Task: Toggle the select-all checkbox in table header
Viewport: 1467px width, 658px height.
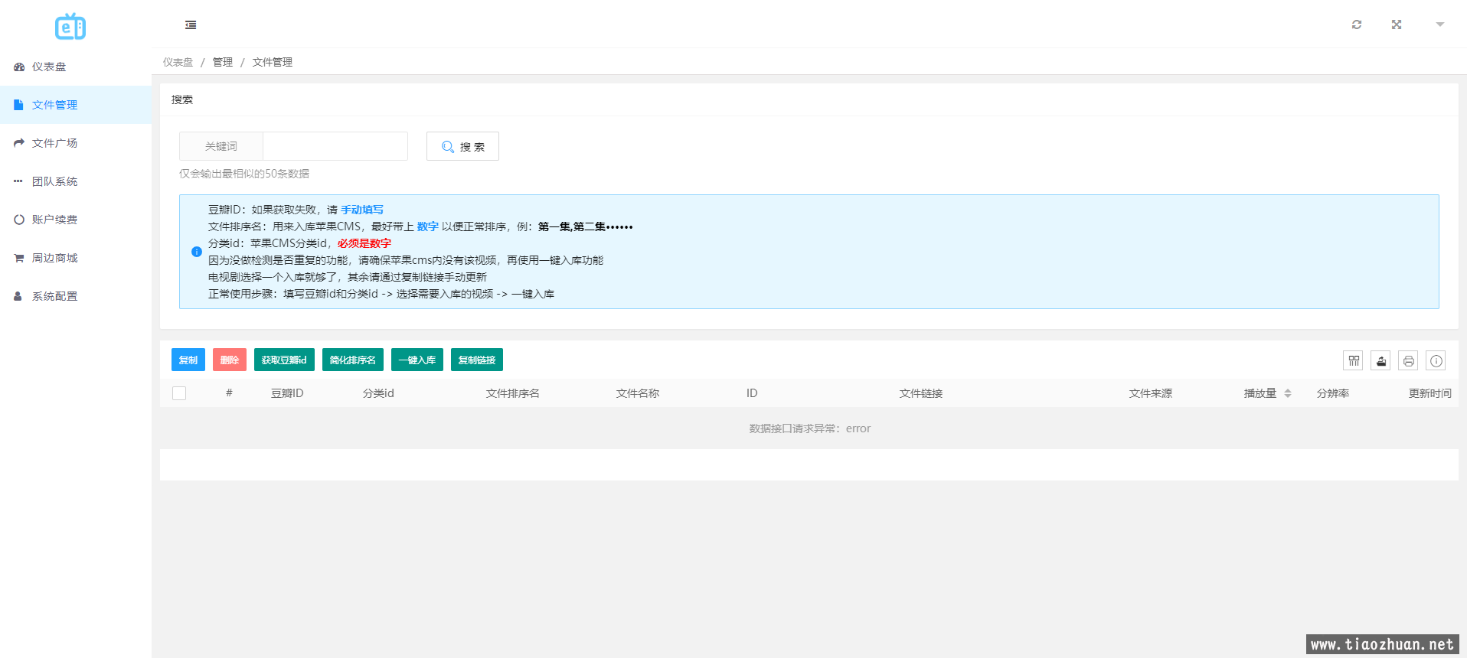Action: coord(179,393)
